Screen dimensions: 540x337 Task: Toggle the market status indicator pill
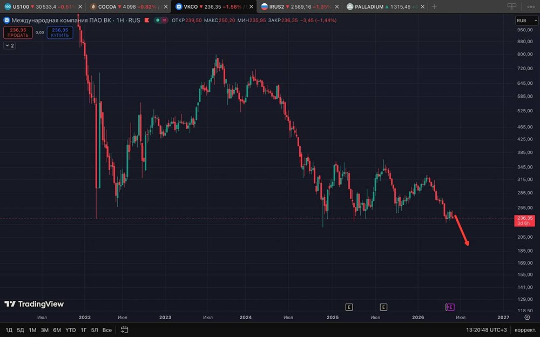click(161, 21)
